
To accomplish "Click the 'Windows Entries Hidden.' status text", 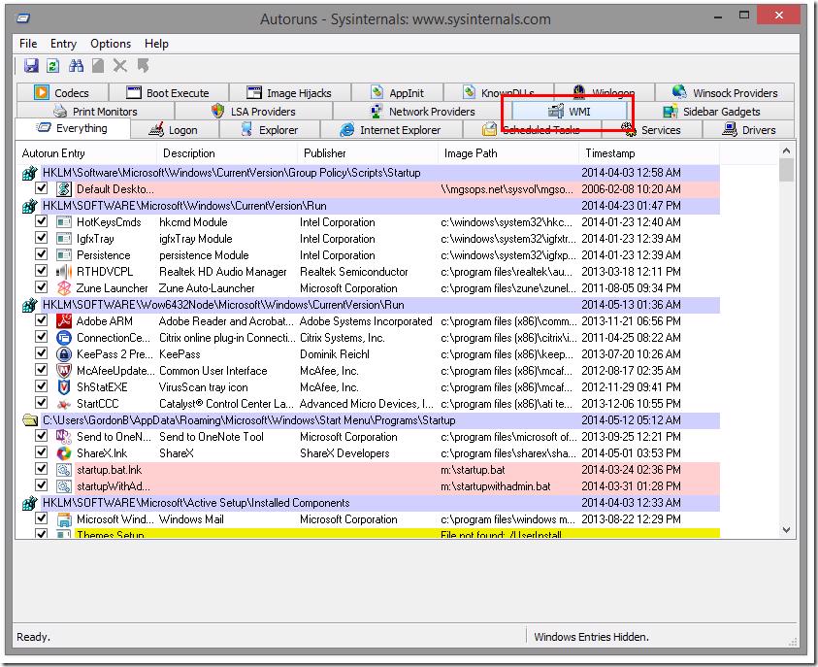I will (x=591, y=637).
